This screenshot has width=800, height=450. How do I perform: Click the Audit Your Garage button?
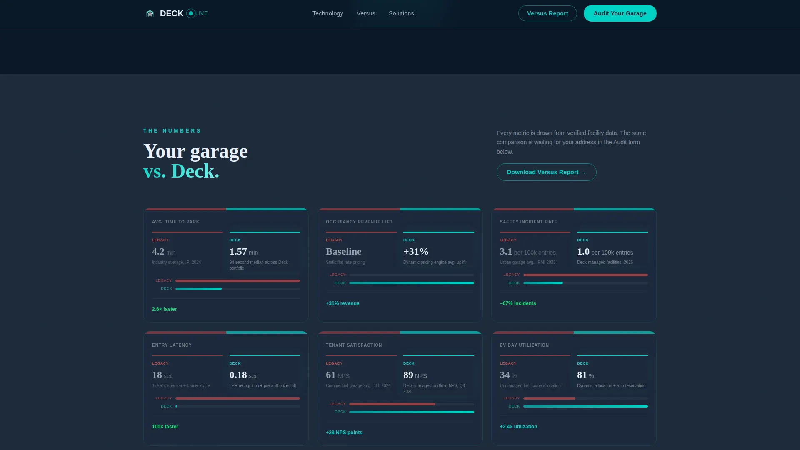point(620,13)
